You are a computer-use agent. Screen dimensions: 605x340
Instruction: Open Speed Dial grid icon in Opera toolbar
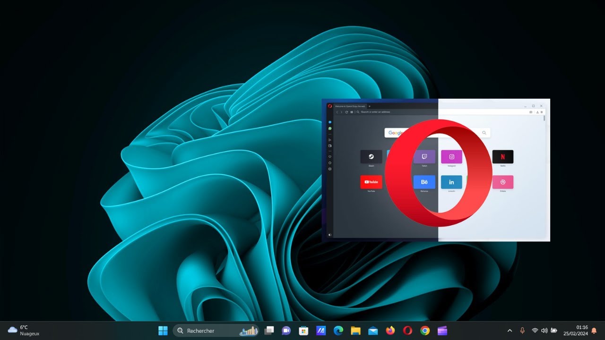[352, 112]
